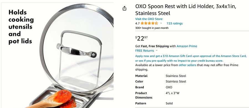Click the Brand OXO value
Viewport: 249px width, 108px height.
pos(169,87)
